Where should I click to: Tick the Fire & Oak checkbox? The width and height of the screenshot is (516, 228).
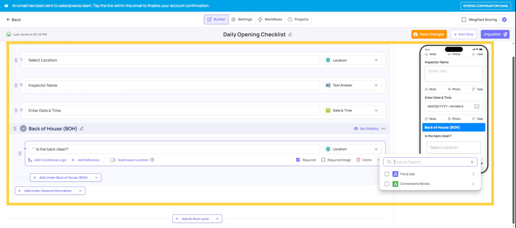click(387, 174)
